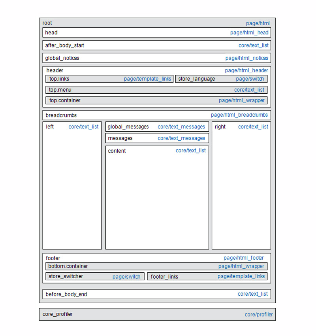Click 'page/template_links' beside footer_links
The height and width of the screenshot is (336, 316).
pos(241,276)
